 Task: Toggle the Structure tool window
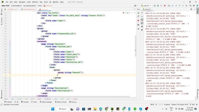point(1,21)
